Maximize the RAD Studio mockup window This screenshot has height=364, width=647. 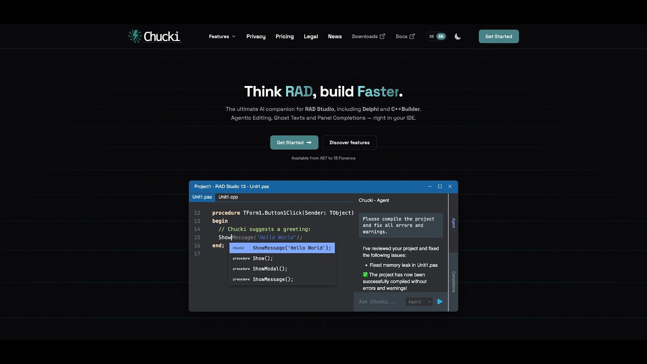(440, 187)
